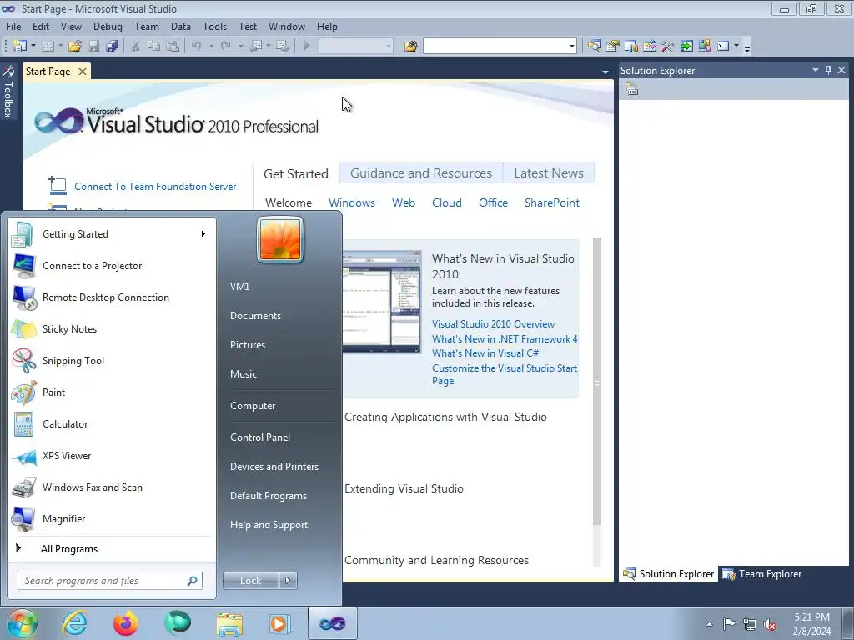Viewport: 854px width, 640px height.
Task: Click the Properties icon inside Solution Explorer panel
Action: coord(631,89)
